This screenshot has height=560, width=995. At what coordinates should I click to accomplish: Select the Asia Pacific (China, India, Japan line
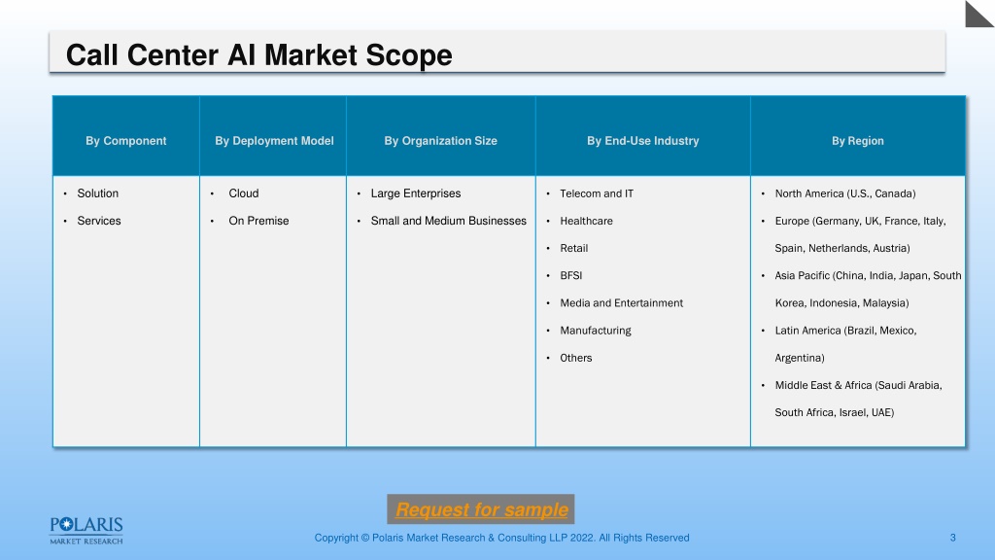(868, 275)
